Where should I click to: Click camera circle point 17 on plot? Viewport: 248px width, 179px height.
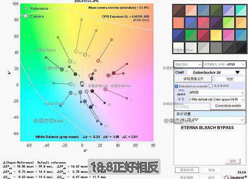point(105,89)
